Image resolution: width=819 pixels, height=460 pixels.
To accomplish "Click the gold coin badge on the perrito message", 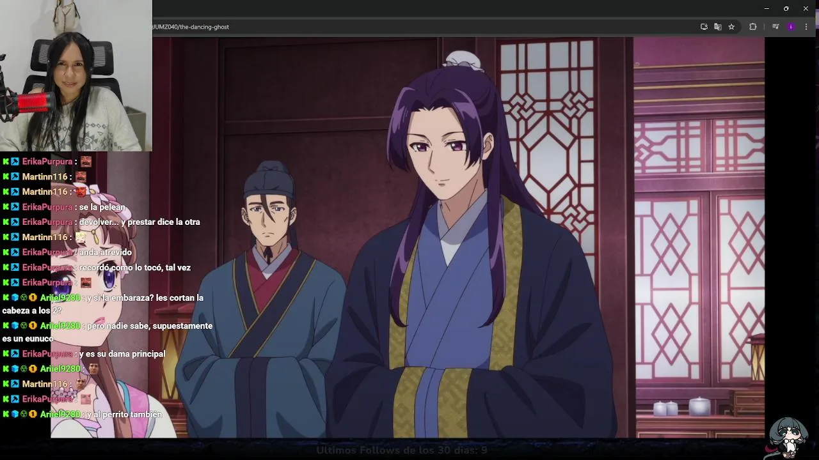I will coord(33,415).
